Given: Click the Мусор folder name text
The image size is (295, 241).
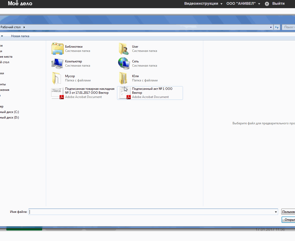Looking at the screenshot, I should click(x=70, y=76).
